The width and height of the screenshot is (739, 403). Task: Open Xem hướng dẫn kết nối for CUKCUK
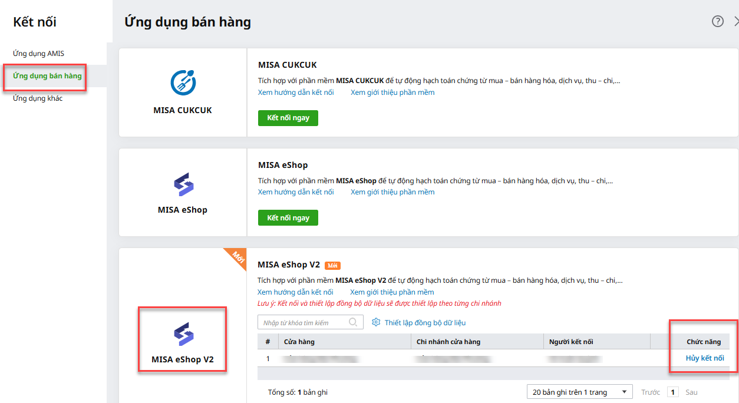coord(296,93)
